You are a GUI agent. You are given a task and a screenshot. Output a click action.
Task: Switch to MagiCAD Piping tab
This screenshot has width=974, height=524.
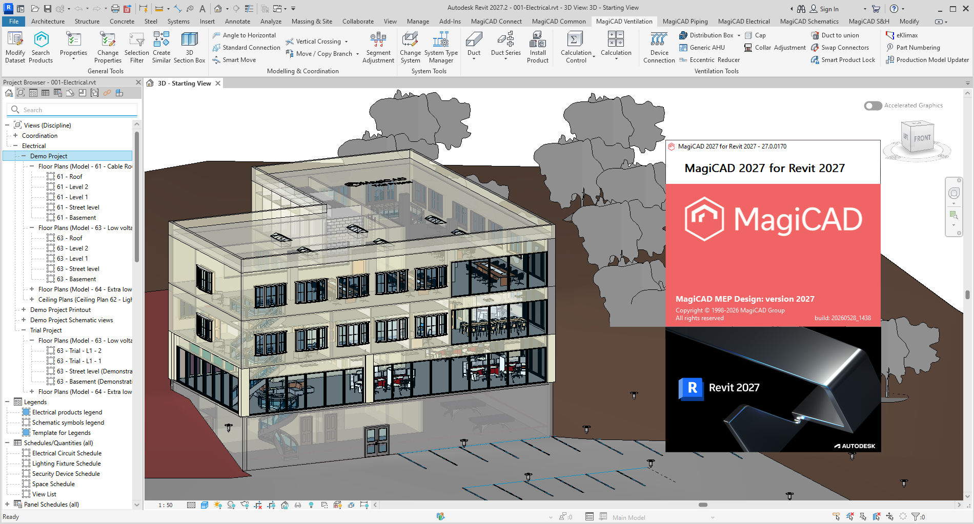685,22
